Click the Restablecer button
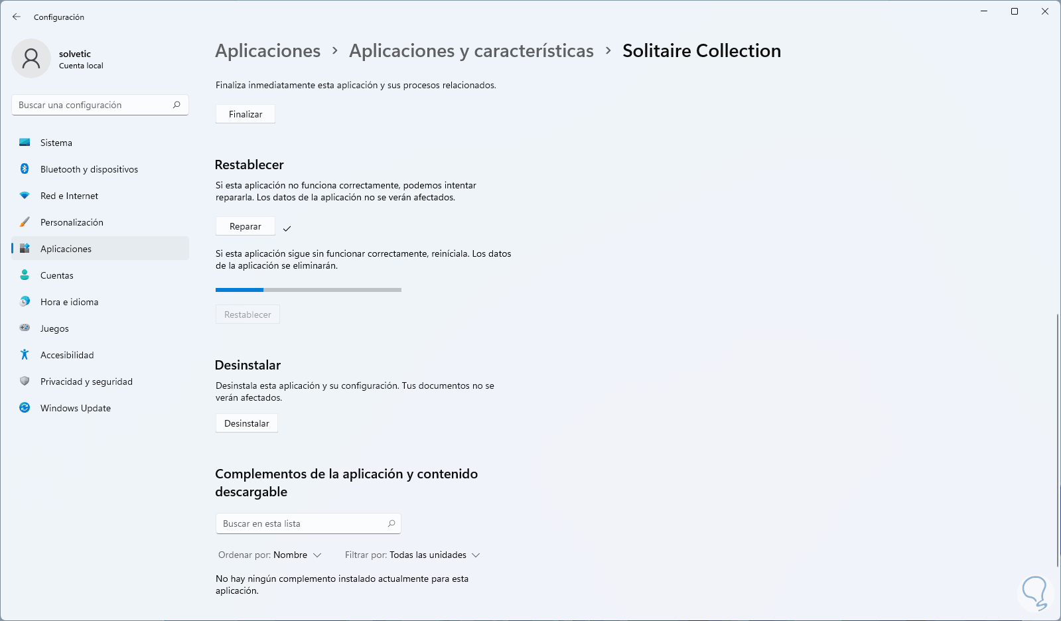 [248, 314]
